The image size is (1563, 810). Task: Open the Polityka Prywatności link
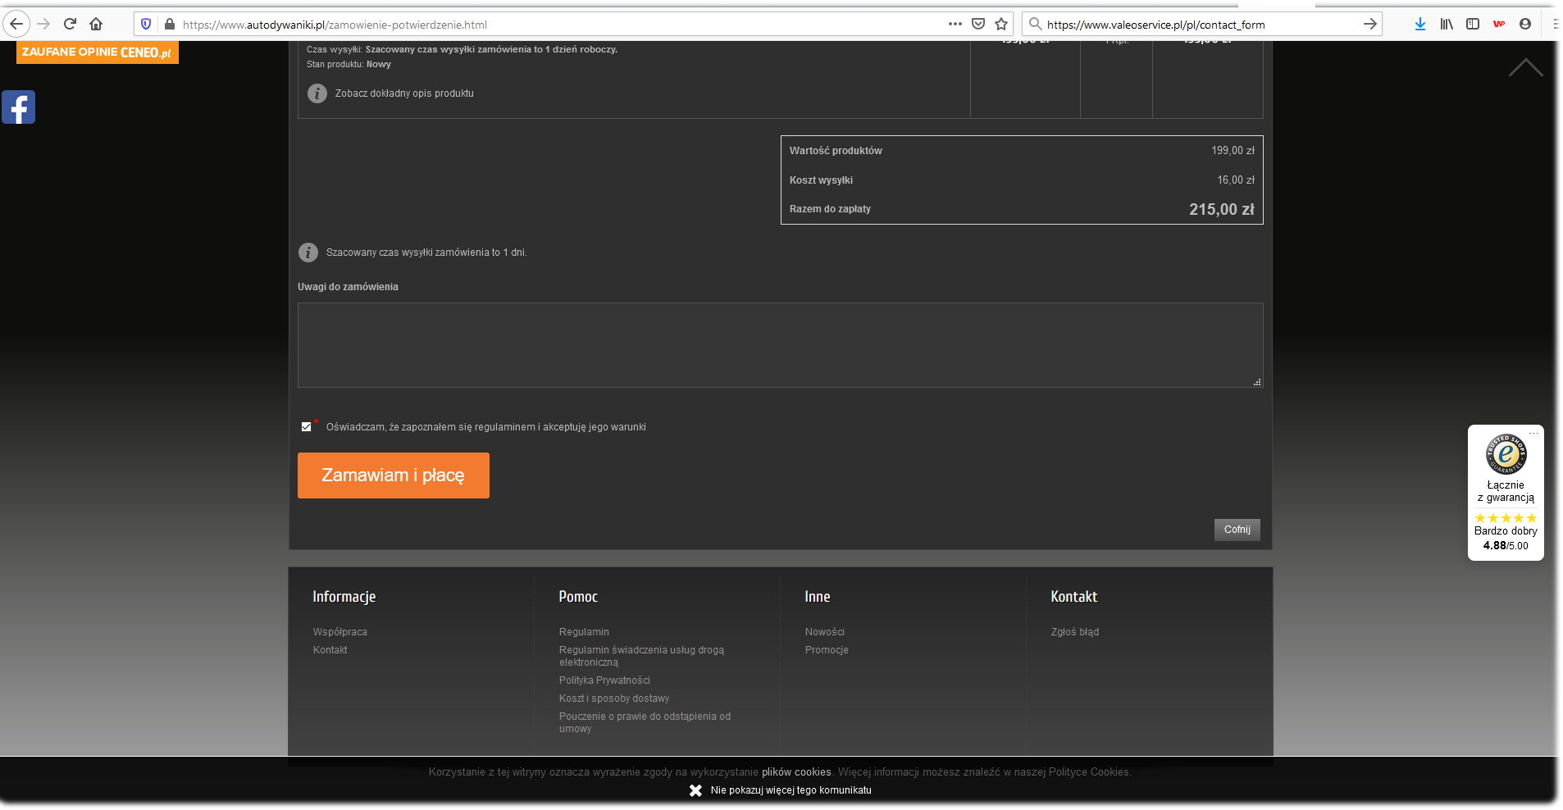[604, 680]
